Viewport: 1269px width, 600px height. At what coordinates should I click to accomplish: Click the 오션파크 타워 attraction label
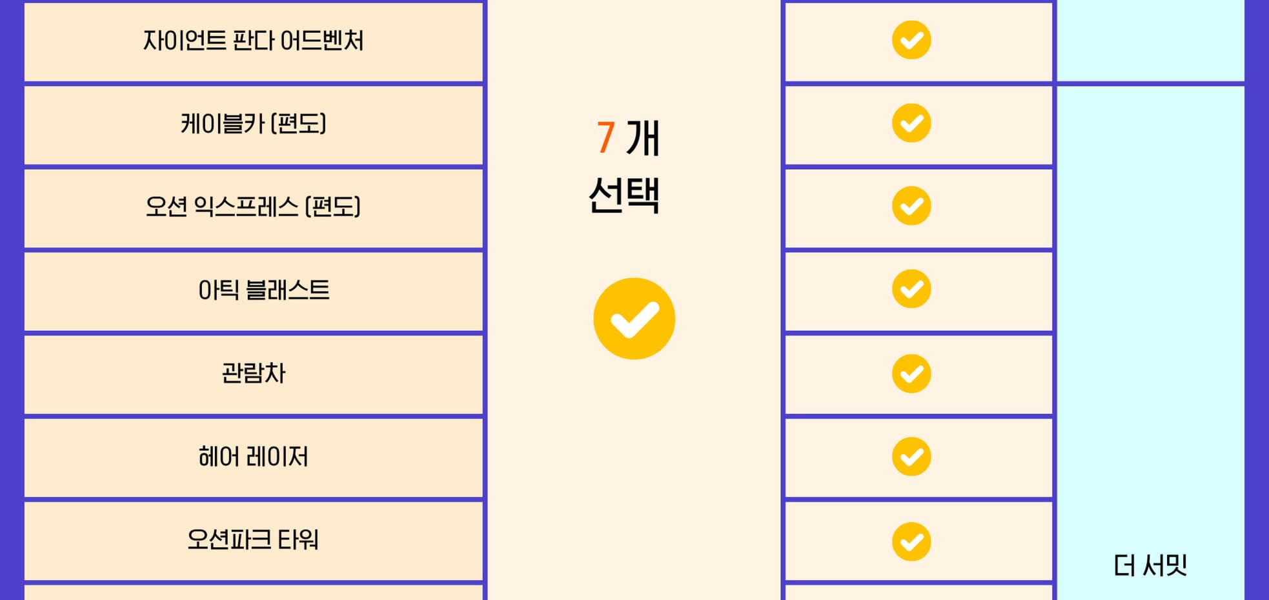click(x=253, y=540)
